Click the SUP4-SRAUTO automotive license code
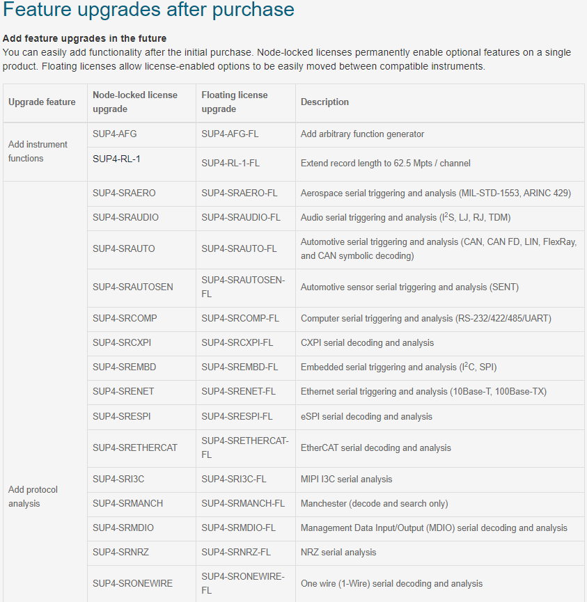This screenshot has width=587, height=602. [x=124, y=249]
